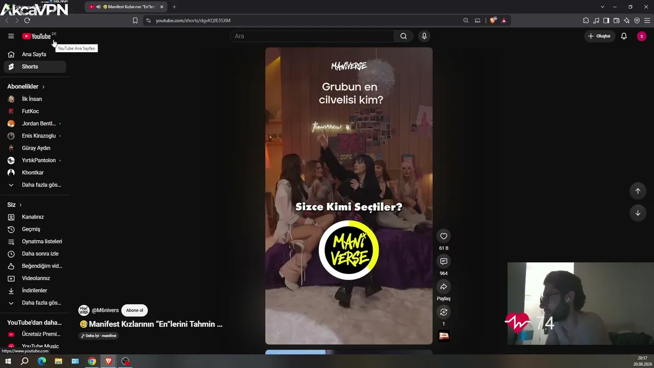Remix this short
Screen dimensions: 654x368
443,312
